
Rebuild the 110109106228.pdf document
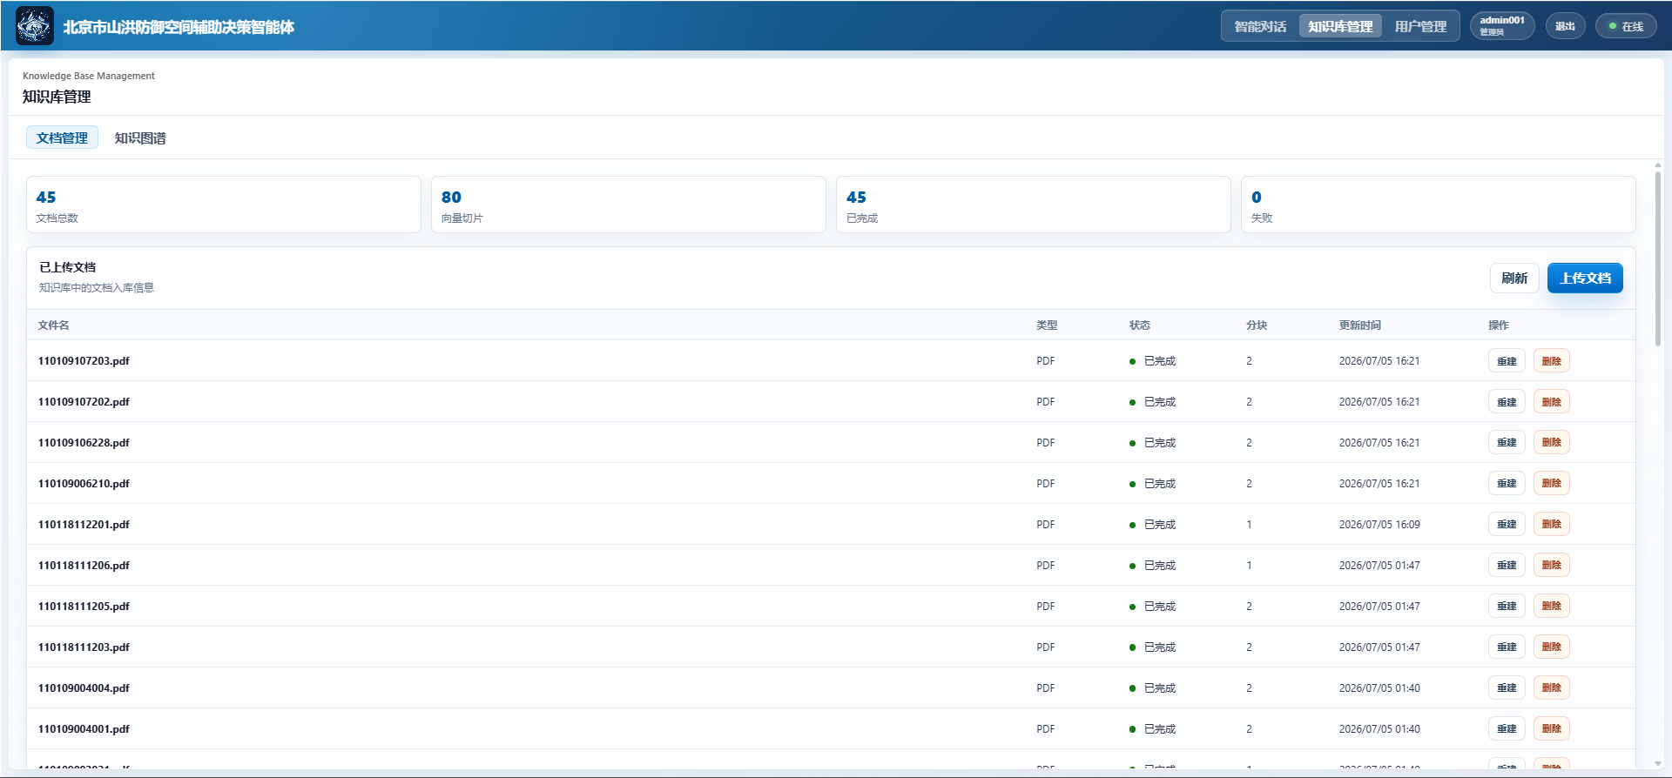pyautogui.click(x=1507, y=442)
